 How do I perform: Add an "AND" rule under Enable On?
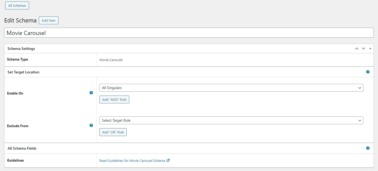coord(114,99)
